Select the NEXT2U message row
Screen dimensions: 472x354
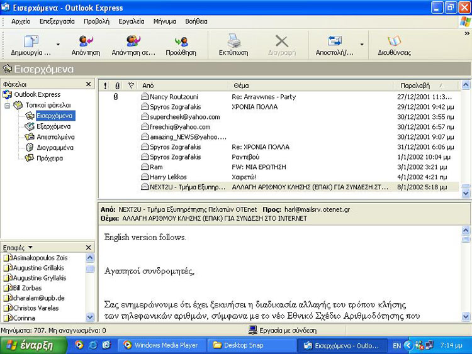point(279,187)
